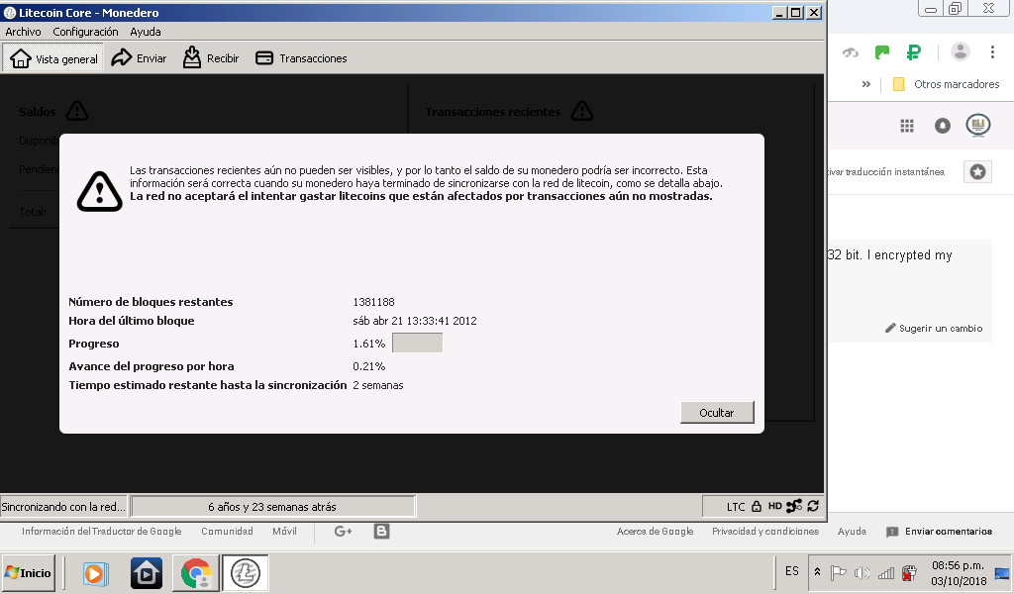The image size is (1014, 594).
Task: Switch to Chrome from the taskbar
Action: click(x=196, y=573)
